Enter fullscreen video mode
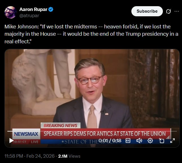The height and width of the screenshot is (163, 182). pos(172,141)
